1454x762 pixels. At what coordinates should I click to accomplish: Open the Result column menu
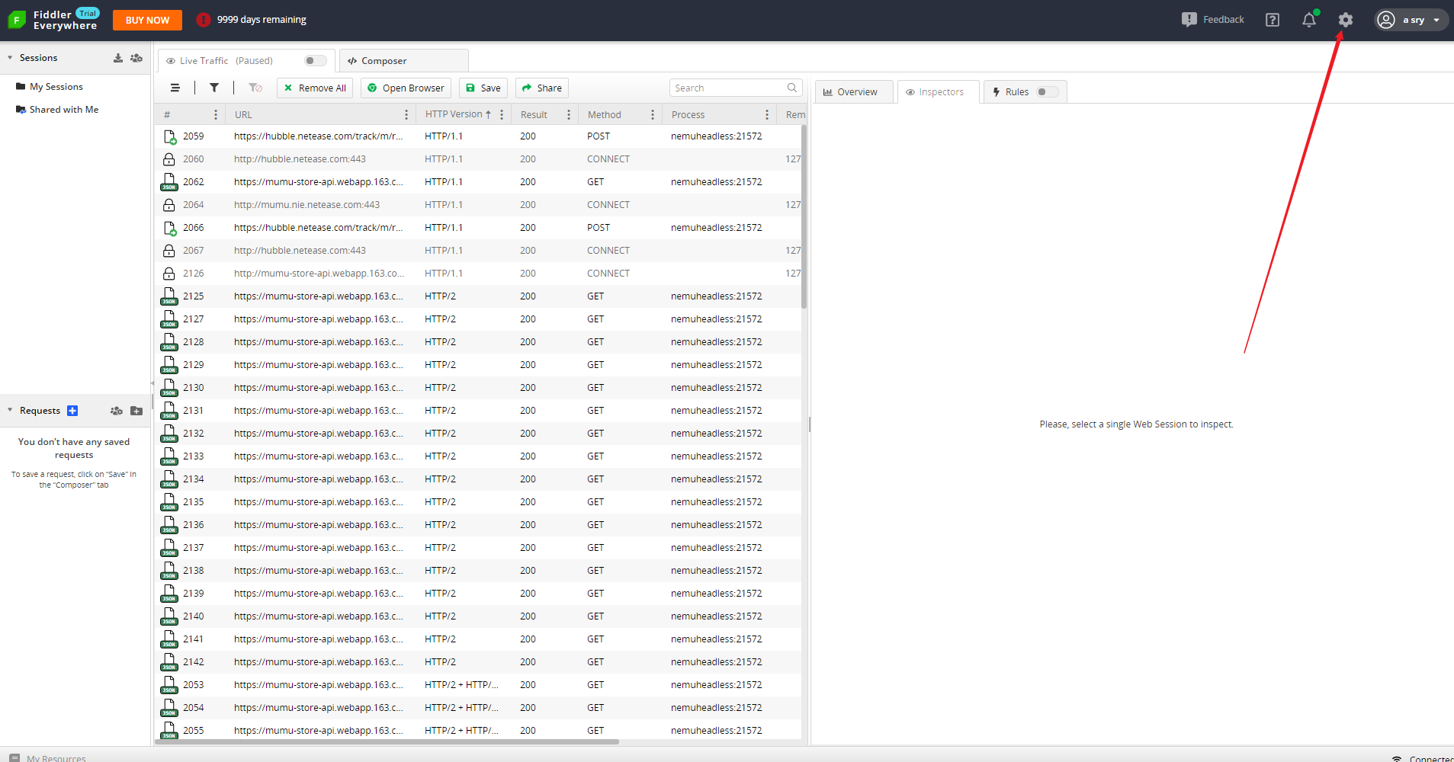(x=569, y=115)
